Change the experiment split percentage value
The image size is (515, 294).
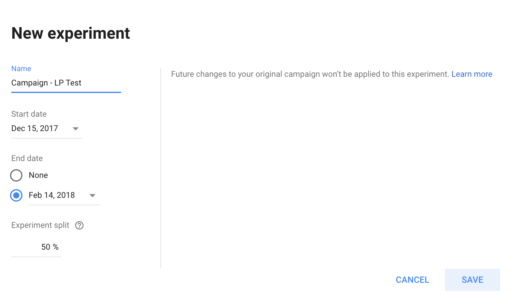tap(50, 247)
